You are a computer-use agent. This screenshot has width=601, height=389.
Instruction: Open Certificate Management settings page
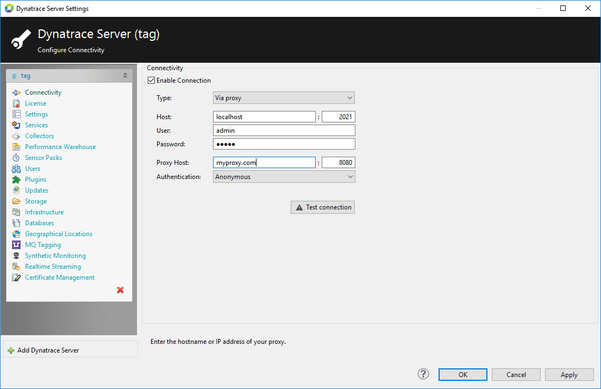[60, 277]
